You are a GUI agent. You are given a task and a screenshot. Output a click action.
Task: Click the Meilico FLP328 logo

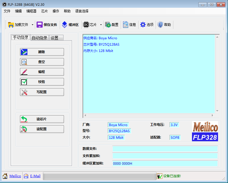pyautogui.click(x=205, y=131)
